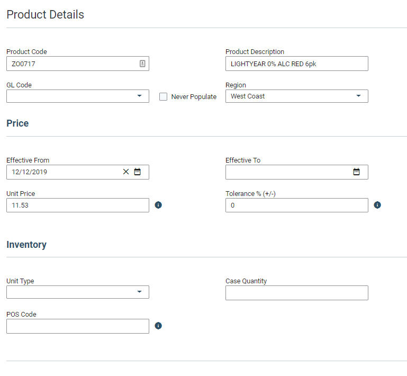Viewport: 407px width, 376px height.
Task: Click into the Effective To field
Action: point(288,172)
